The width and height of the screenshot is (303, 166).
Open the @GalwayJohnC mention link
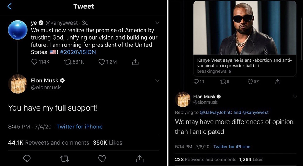pyautogui.click(x=216, y=112)
